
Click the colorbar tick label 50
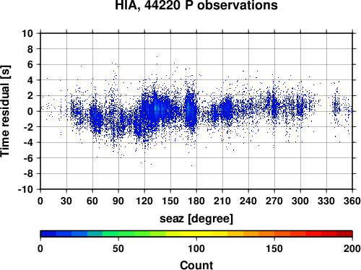(x=118, y=248)
